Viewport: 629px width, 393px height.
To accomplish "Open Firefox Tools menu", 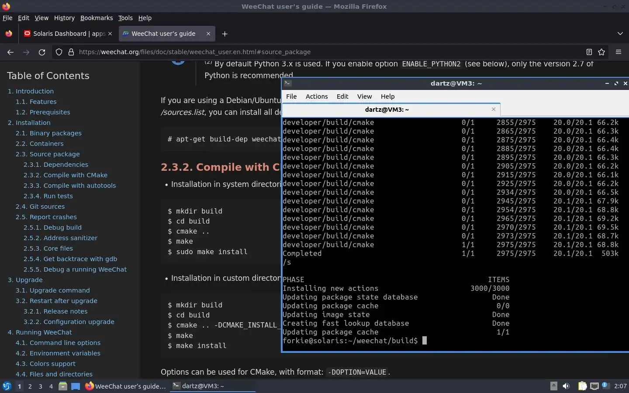I will (x=125, y=18).
